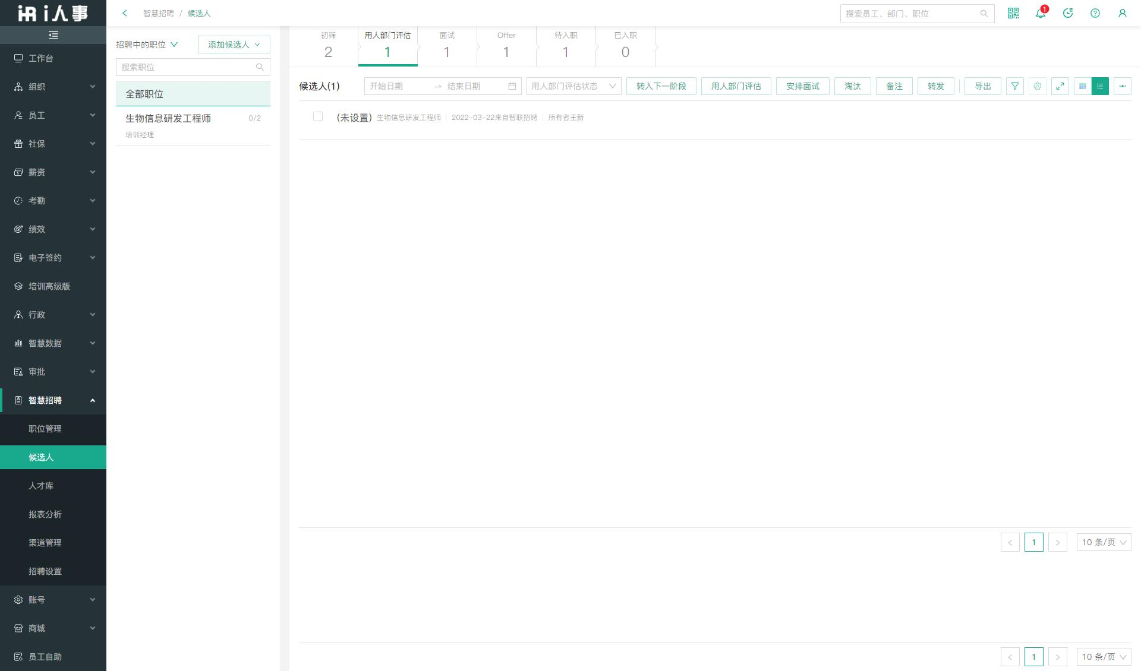Open notification bell with red badge
The image size is (1141, 671).
[1041, 13]
